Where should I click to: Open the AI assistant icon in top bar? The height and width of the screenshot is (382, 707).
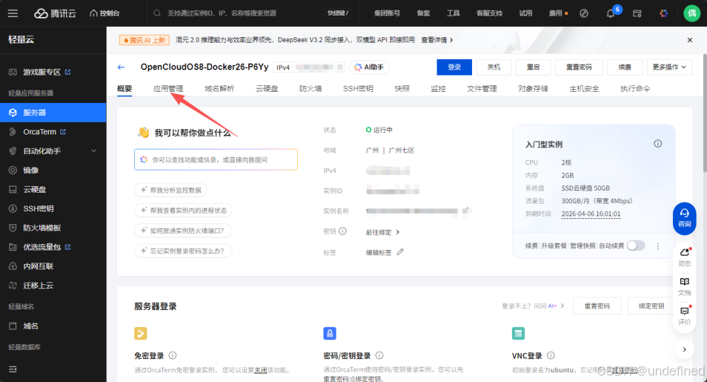tap(664, 13)
